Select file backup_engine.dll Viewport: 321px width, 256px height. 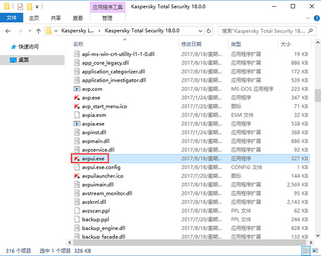pos(104,228)
